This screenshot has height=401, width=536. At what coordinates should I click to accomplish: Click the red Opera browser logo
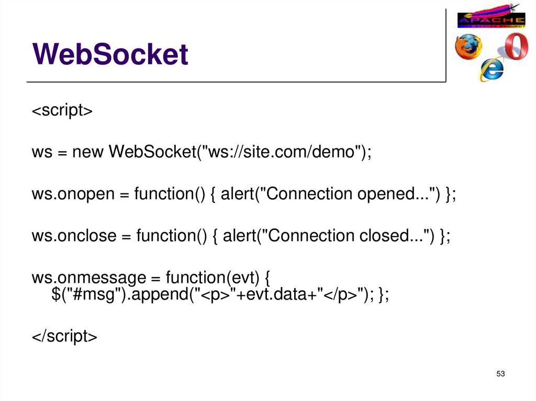[516, 46]
